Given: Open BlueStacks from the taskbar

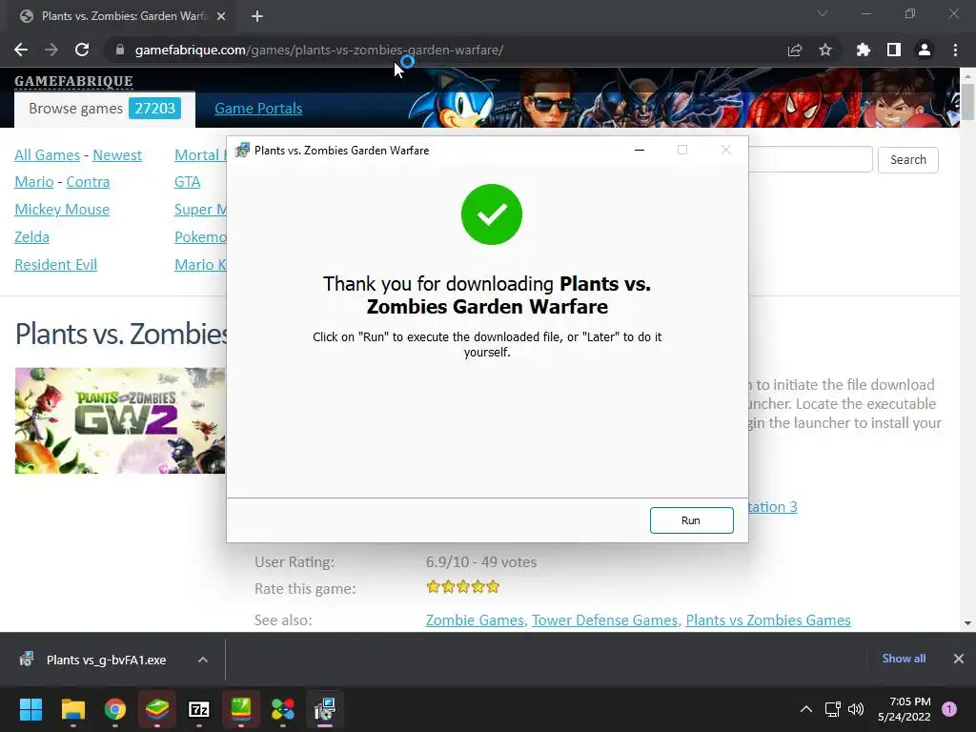Looking at the screenshot, I should point(157,709).
